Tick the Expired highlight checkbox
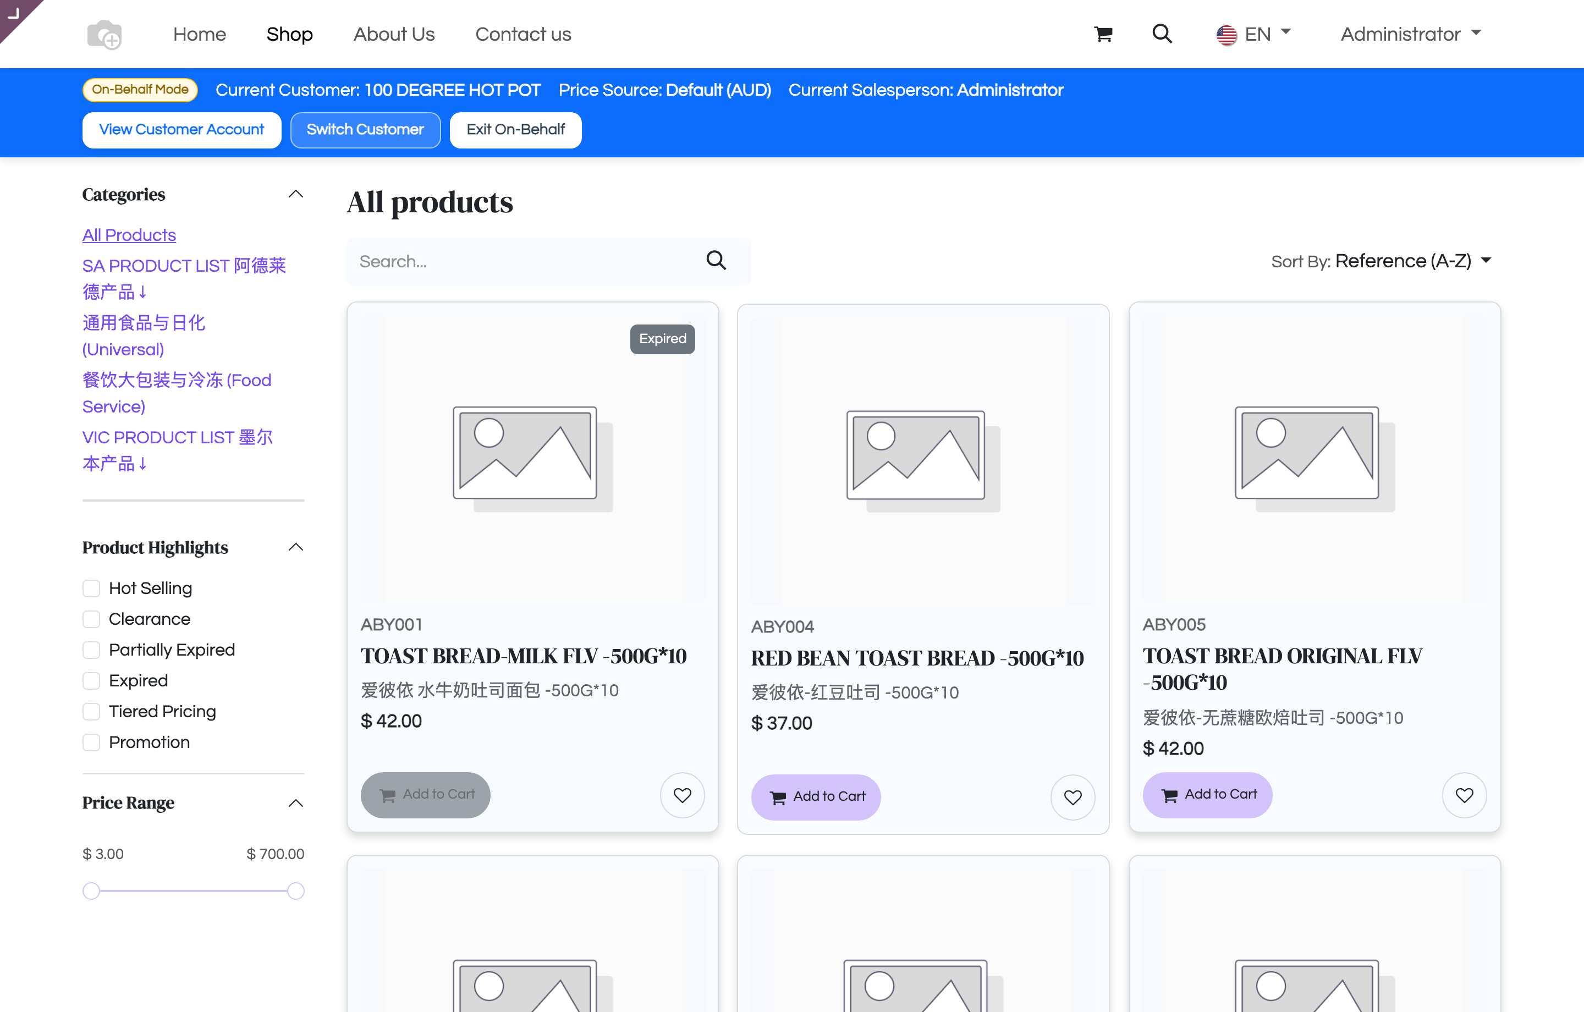This screenshot has height=1012, width=1584. 91,680
